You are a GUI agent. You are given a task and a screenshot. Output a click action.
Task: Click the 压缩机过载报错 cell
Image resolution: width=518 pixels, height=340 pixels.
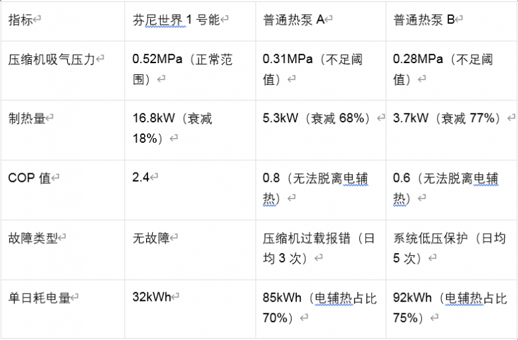[319, 248]
